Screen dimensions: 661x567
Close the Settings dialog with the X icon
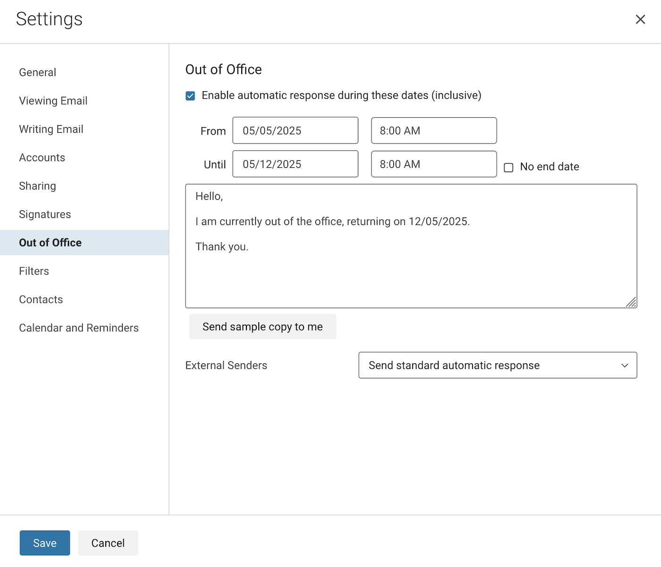640,19
